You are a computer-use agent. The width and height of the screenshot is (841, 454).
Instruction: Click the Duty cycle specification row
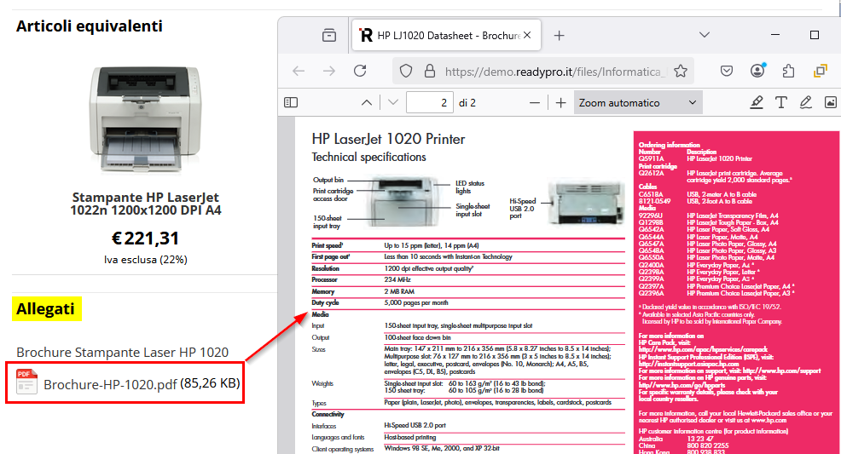pos(468,302)
